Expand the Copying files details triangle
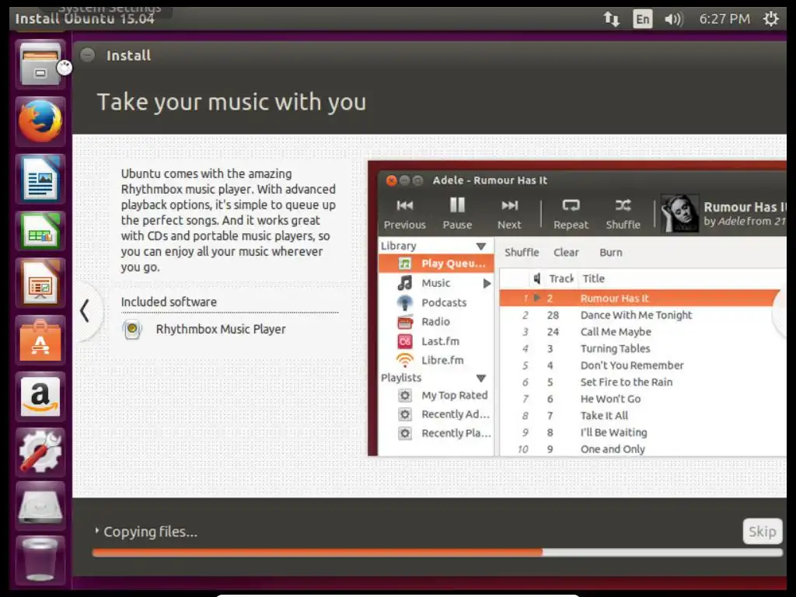The width and height of the screenshot is (796, 597). click(96, 530)
